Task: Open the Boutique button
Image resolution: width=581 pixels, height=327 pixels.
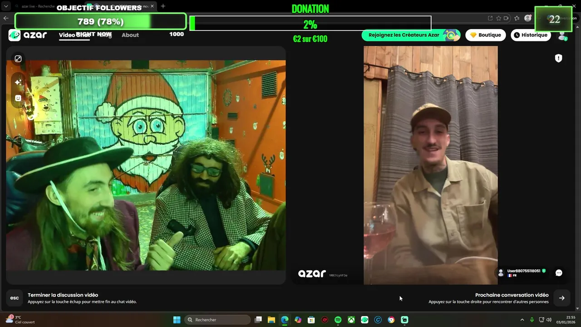Action: pos(486,35)
